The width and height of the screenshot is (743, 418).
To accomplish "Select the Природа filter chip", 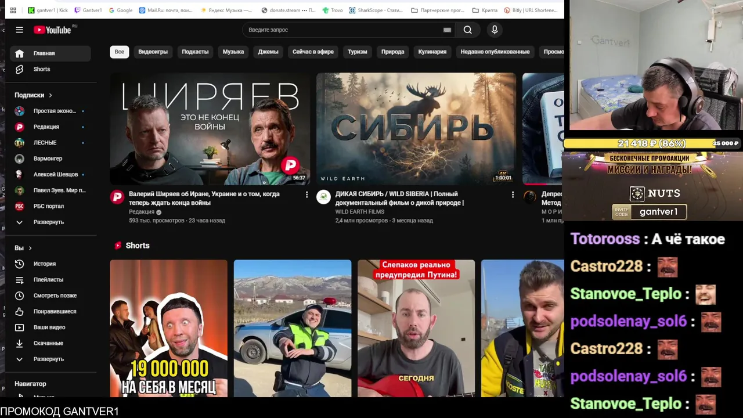I will [x=393, y=52].
